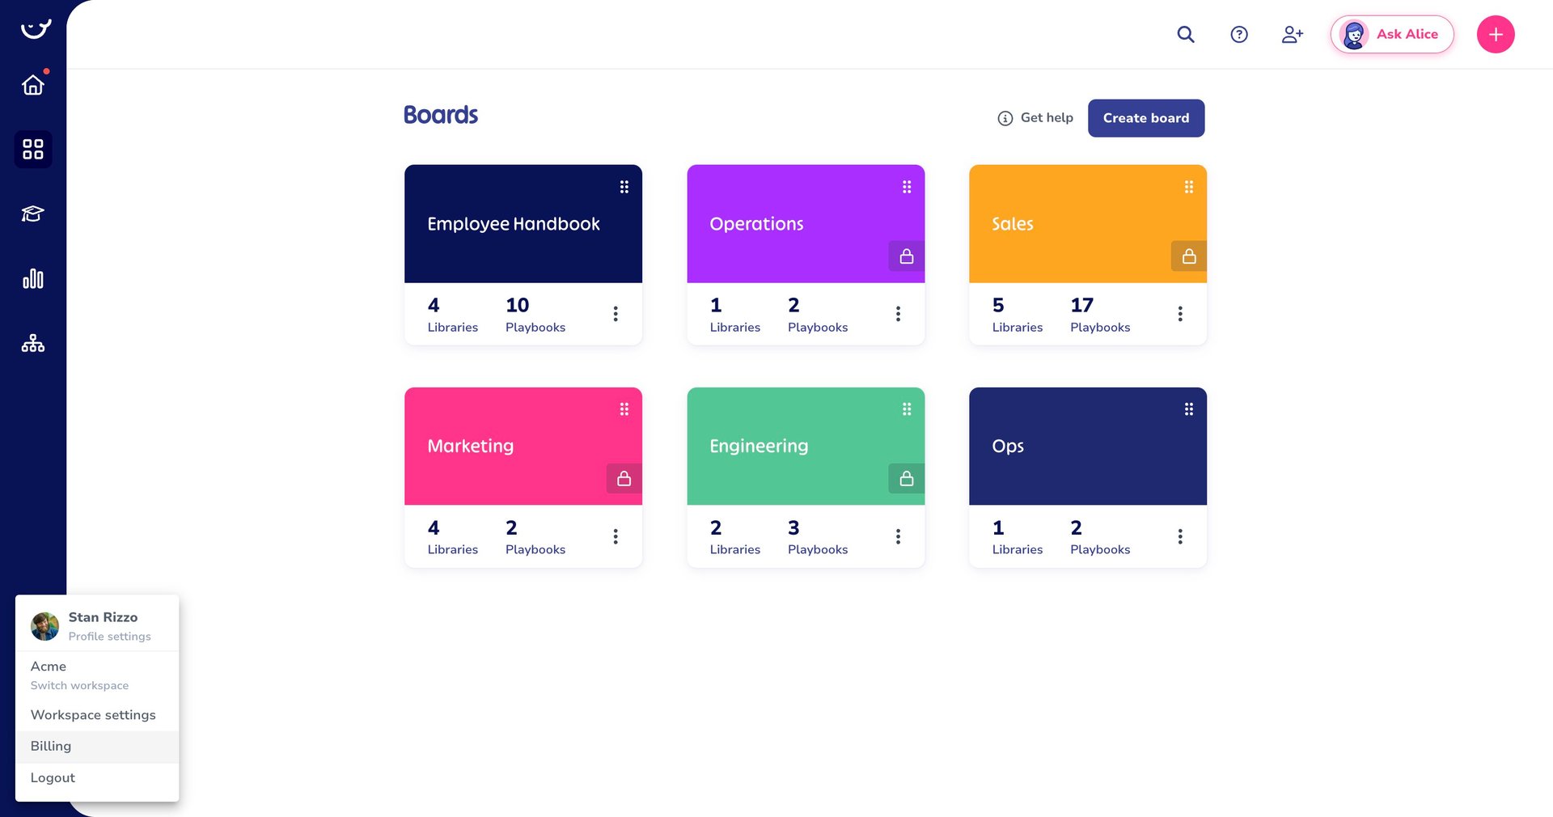
Task: Choose Workspace settings in the menu
Action: tap(93, 715)
